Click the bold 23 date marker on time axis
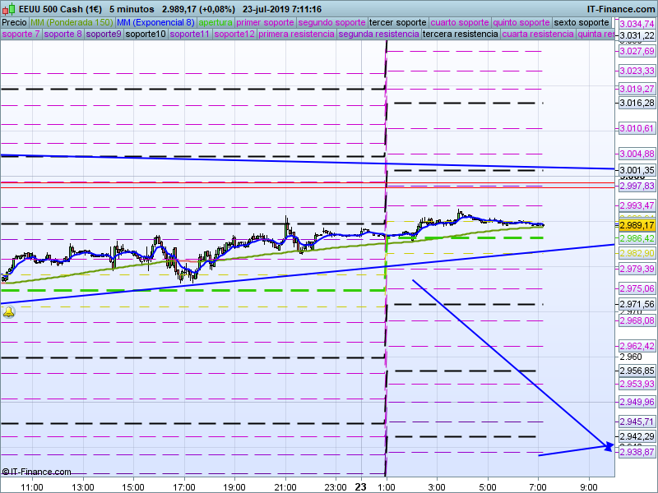The height and width of the screenshot is (493, 658). click(x=360, y=486)
